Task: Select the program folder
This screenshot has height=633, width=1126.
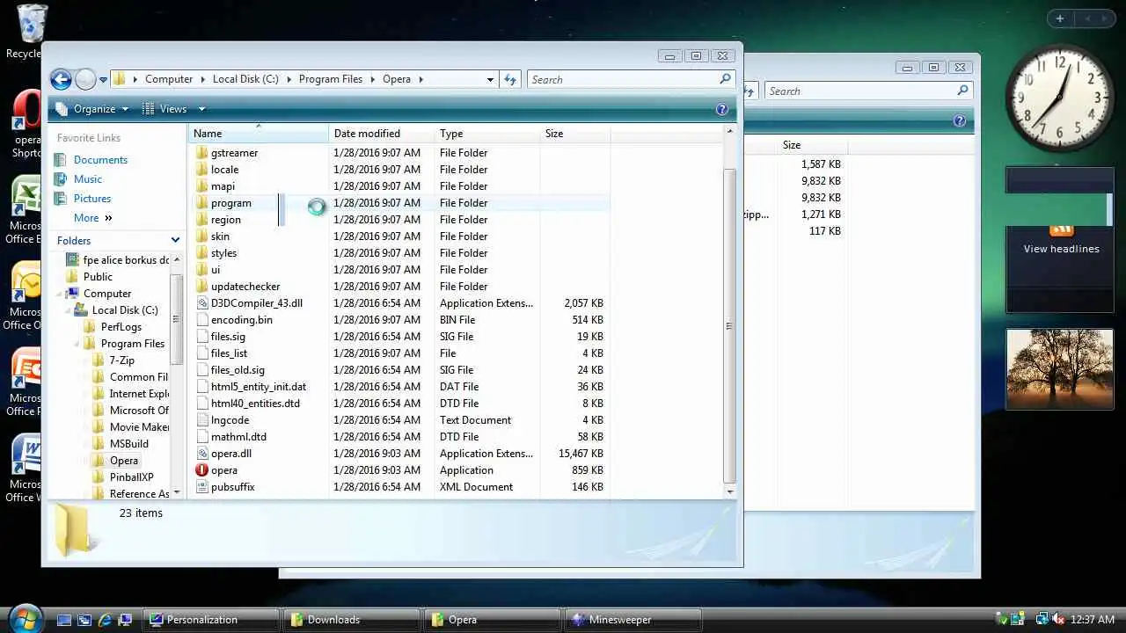Action: (230, 203)
